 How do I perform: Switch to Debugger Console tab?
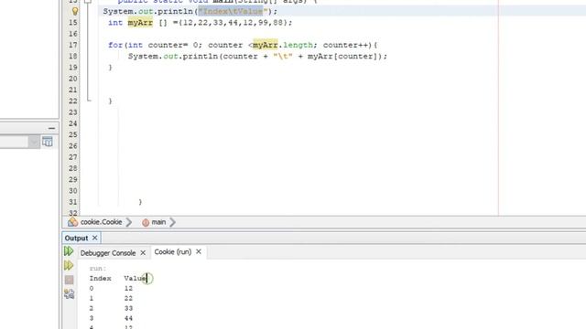(x=108, y=253)
